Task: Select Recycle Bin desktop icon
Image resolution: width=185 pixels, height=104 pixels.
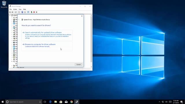Action: (x=4, y=4)
